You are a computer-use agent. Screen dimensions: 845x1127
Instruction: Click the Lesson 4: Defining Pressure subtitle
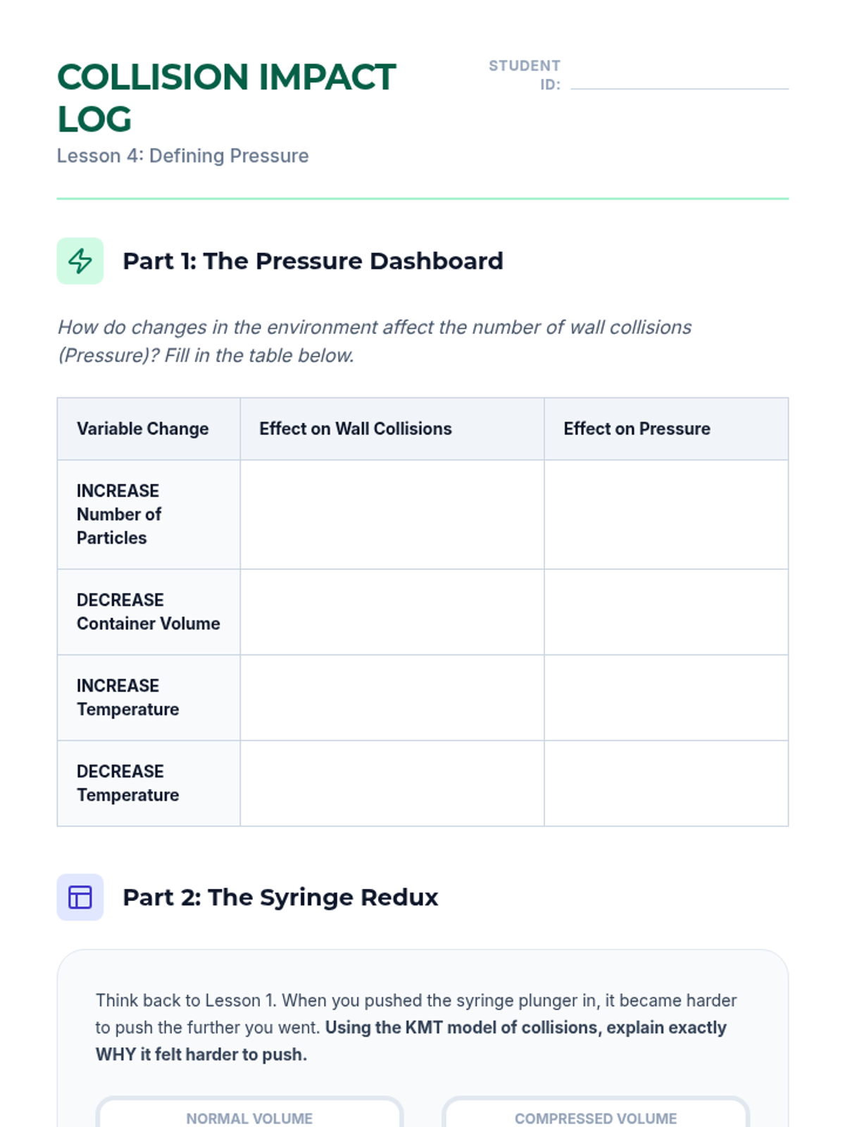click(182, 156)
